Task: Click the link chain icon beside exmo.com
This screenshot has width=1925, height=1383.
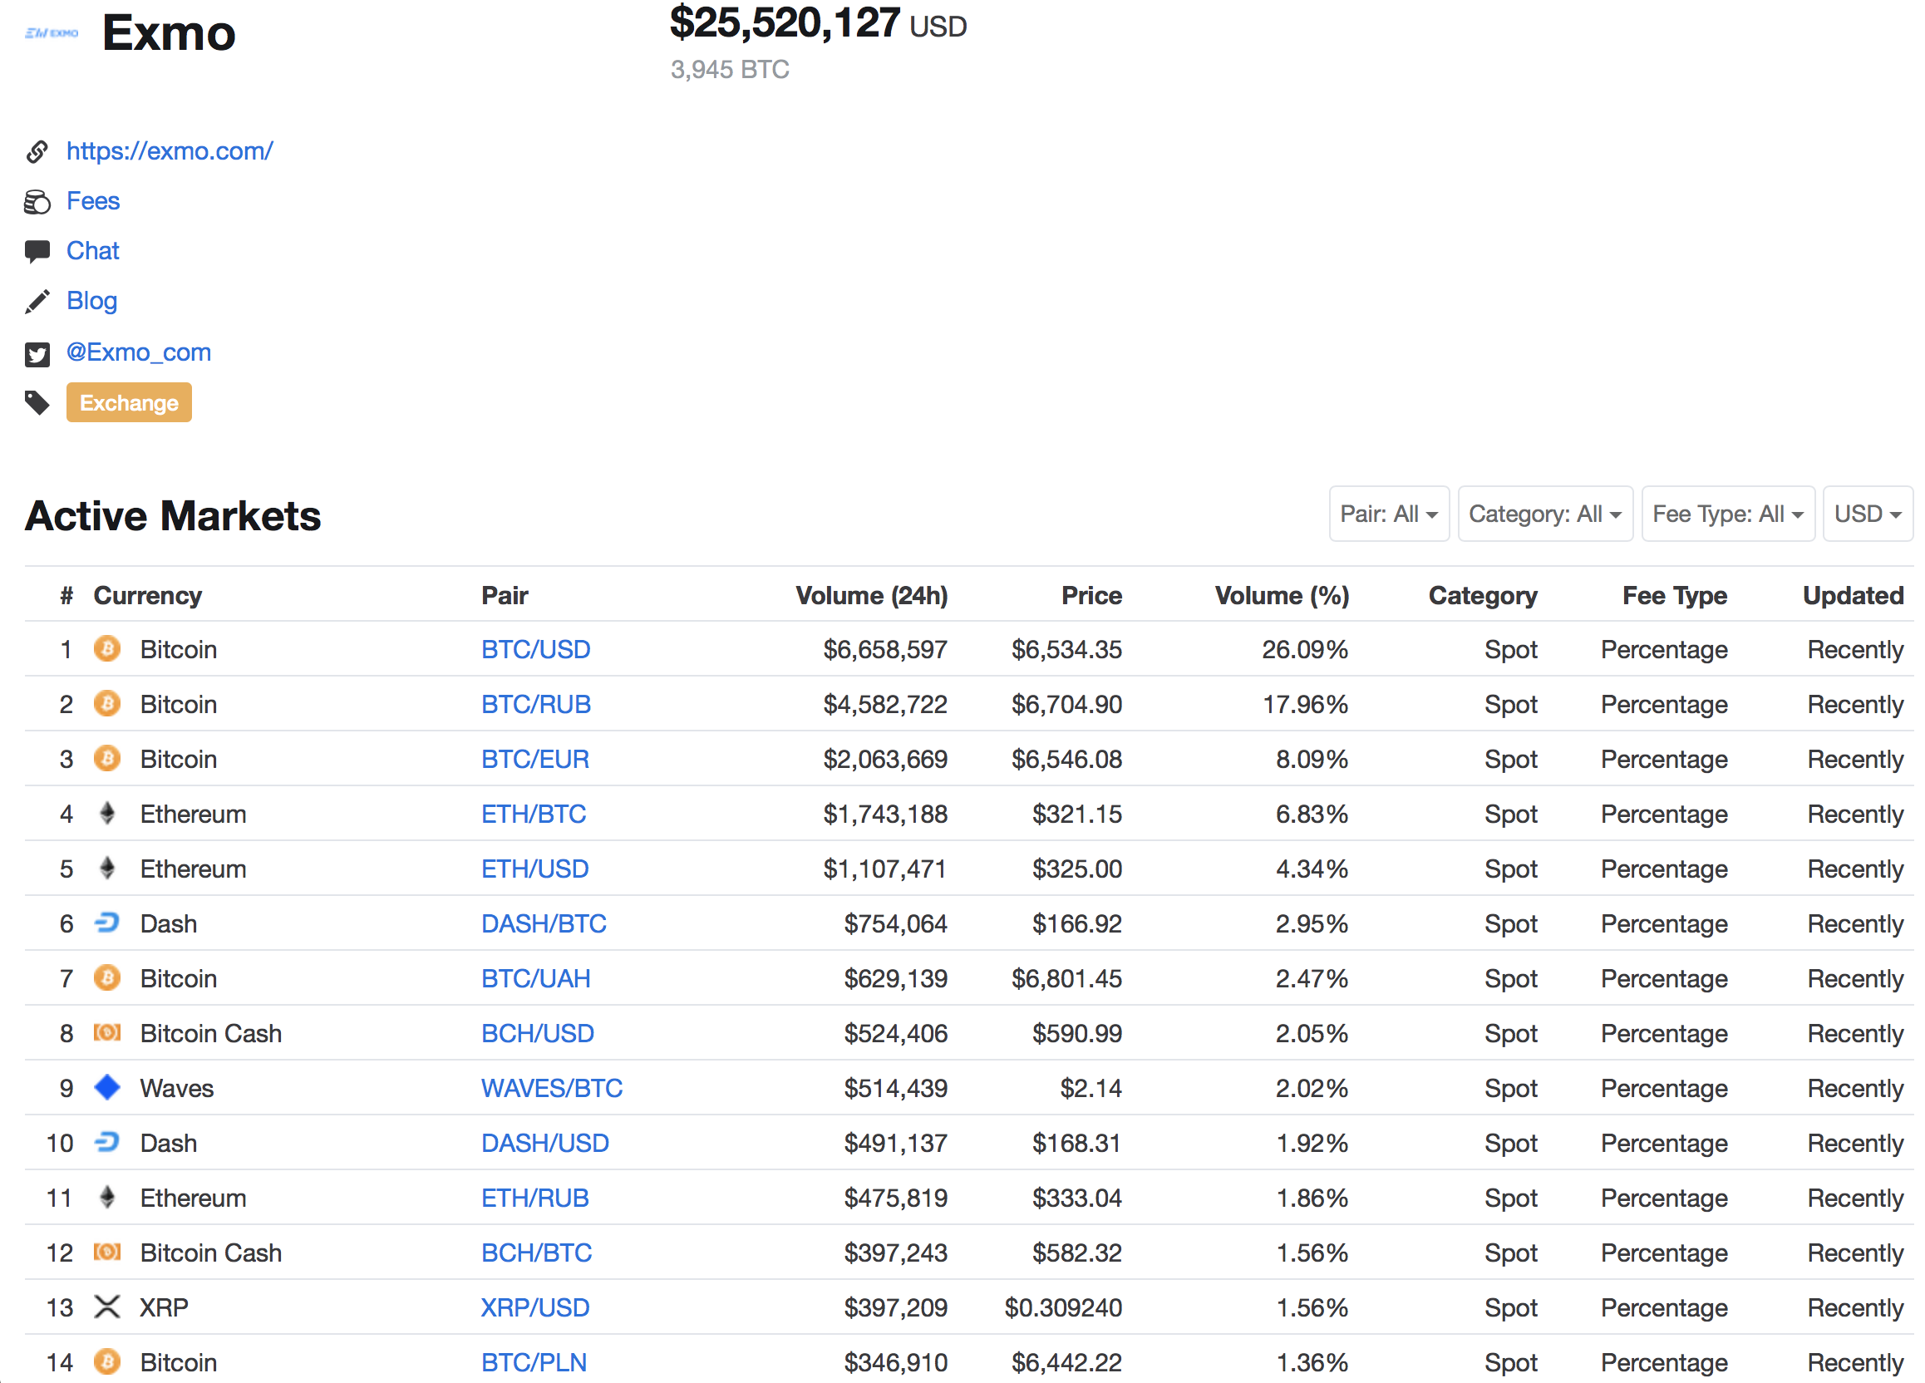Action: (x=37, y=152)
